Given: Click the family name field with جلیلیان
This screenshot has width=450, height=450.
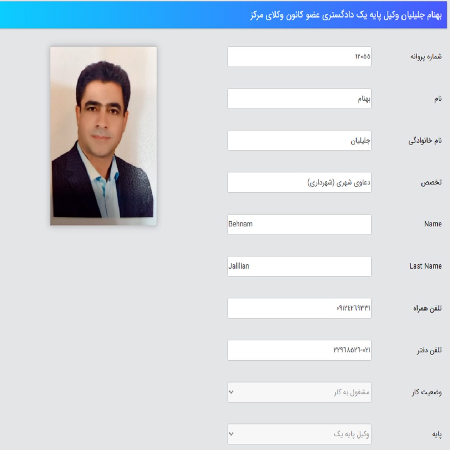Looking at the screenshot, I should [x=299, y=140].
